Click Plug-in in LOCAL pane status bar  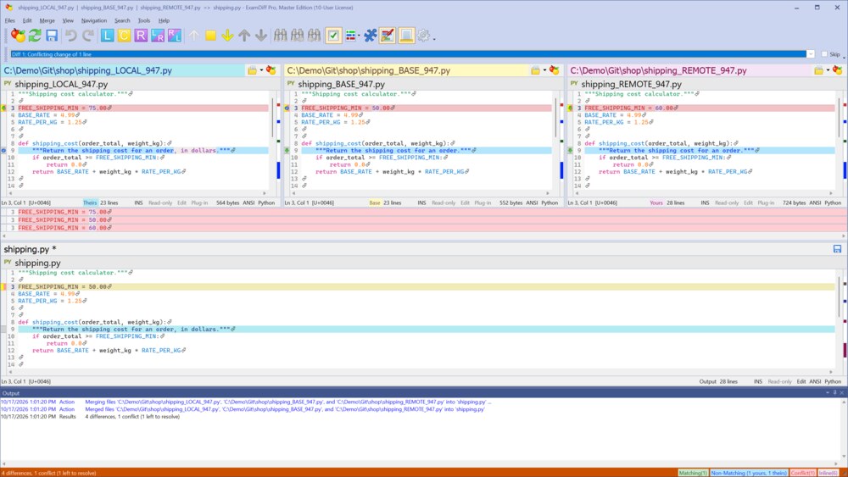(x=199, y=202)
